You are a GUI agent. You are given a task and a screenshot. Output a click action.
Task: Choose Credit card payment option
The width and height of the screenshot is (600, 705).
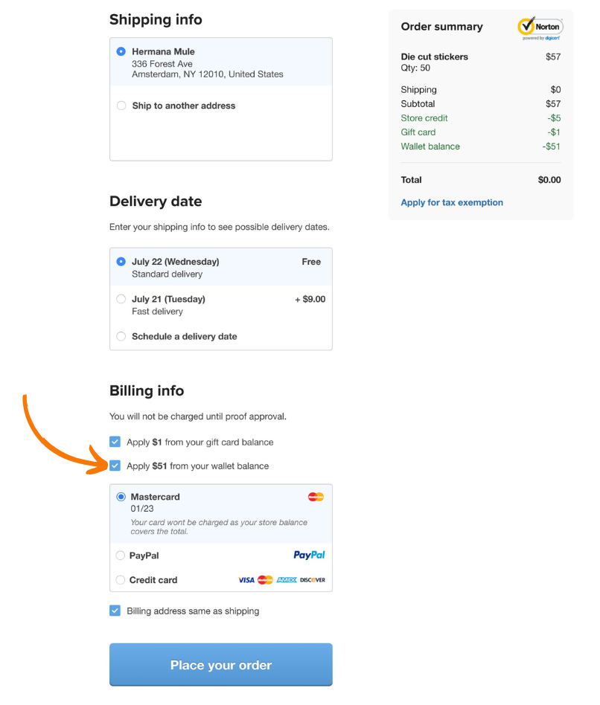tap(121, 580)
